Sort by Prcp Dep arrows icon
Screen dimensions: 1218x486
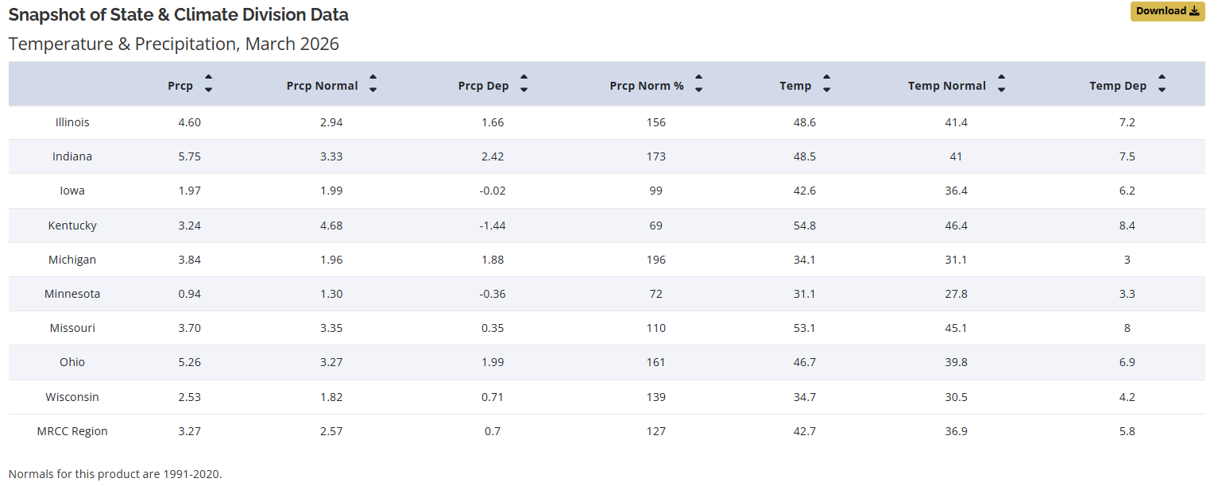pyautogui.click(x=524, y=83)
